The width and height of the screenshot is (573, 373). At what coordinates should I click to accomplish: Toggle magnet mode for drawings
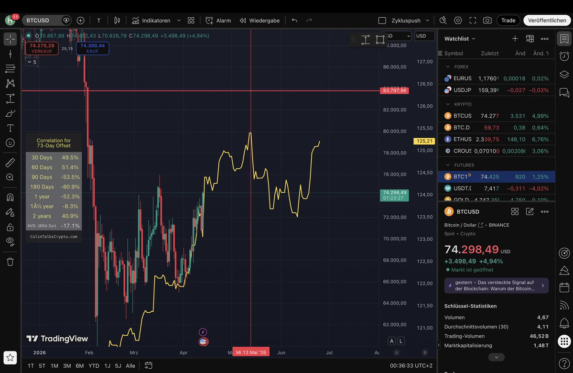tap(10, 197)
